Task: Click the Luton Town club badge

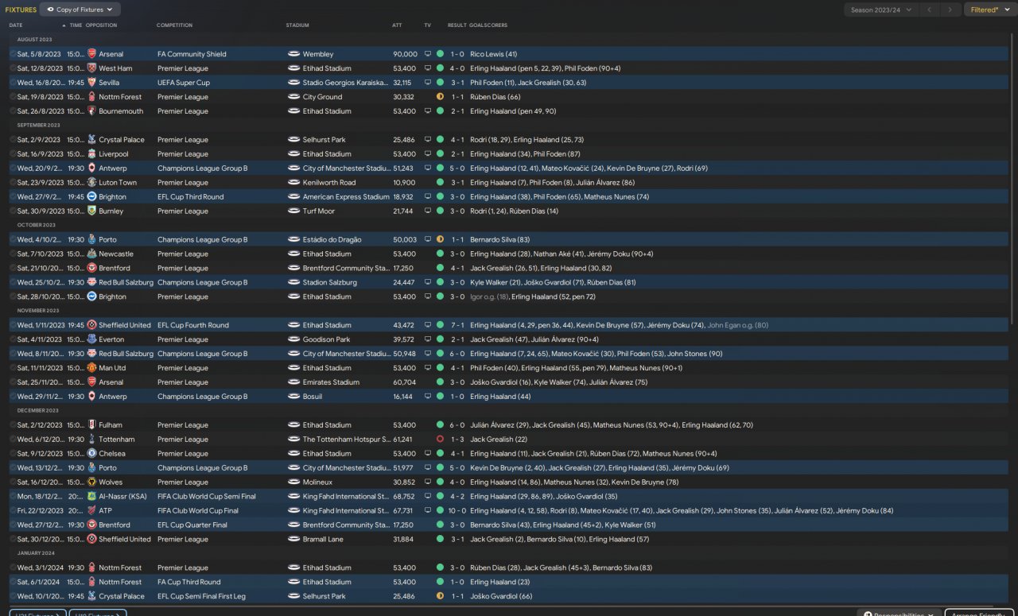Action: [91, 183]
